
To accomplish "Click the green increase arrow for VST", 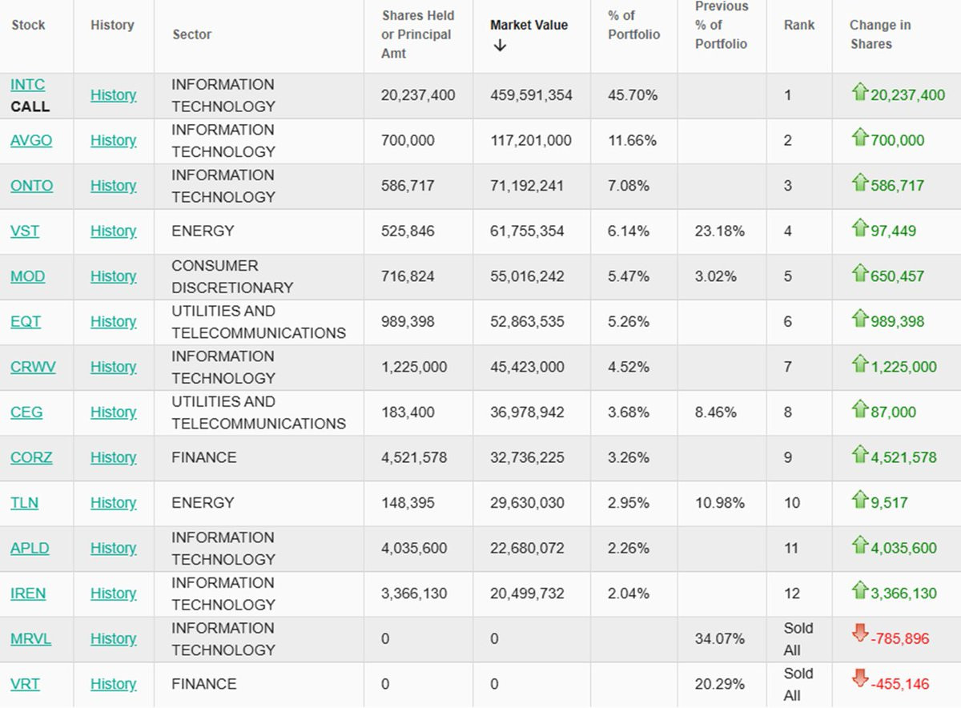I will (860, 229).
